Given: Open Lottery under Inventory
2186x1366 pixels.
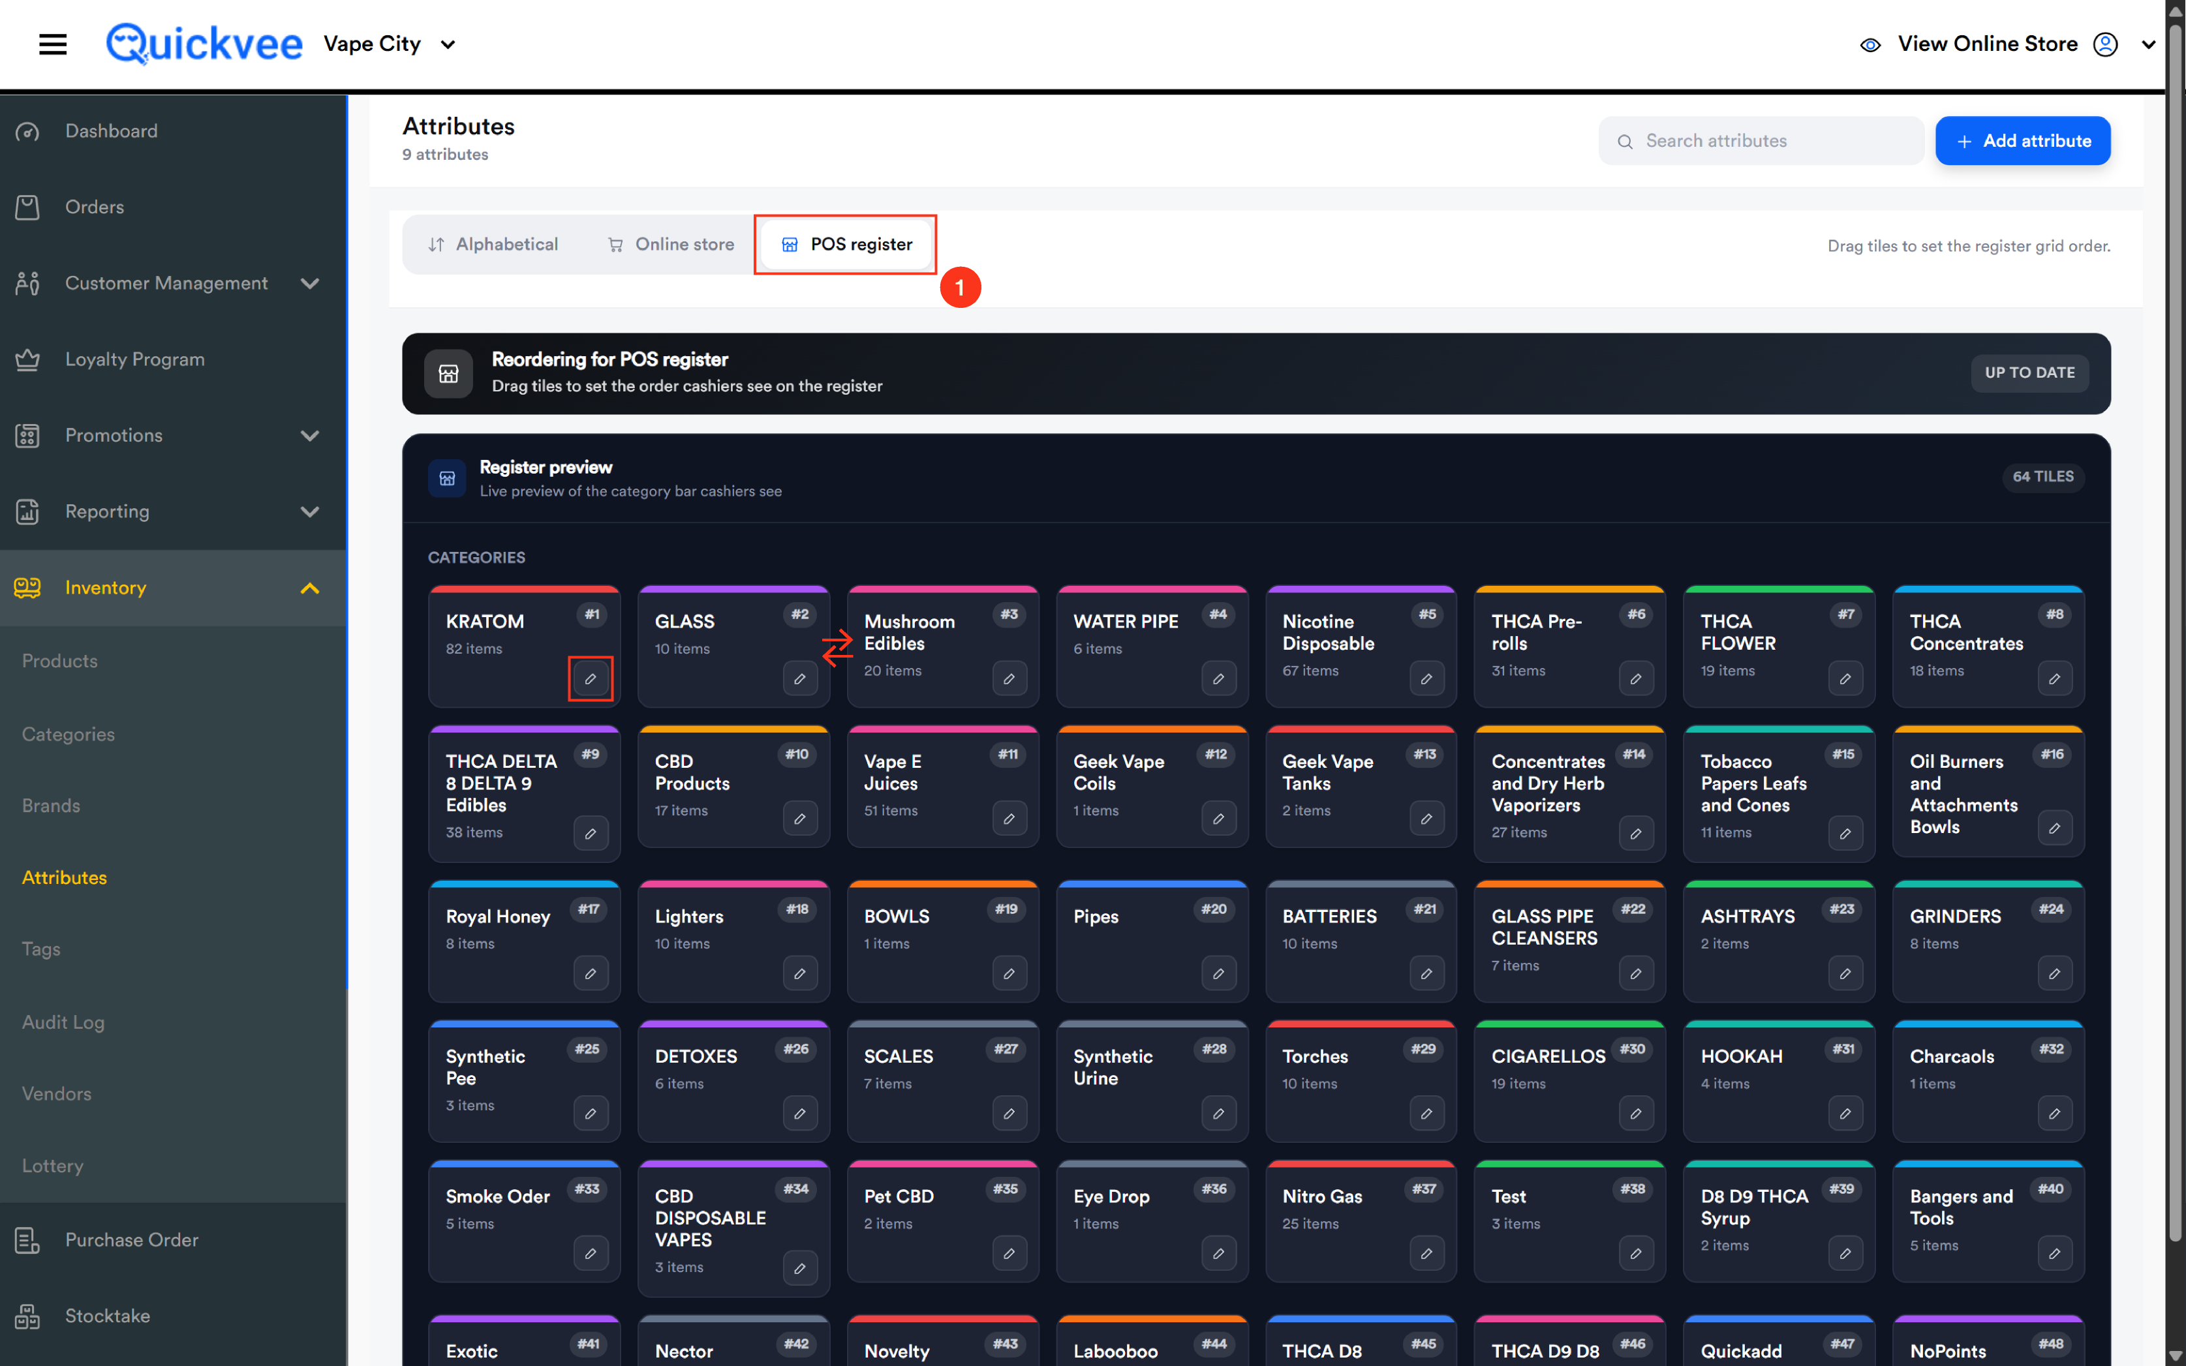Looking at the screenshot, I should click(52, 1166).
